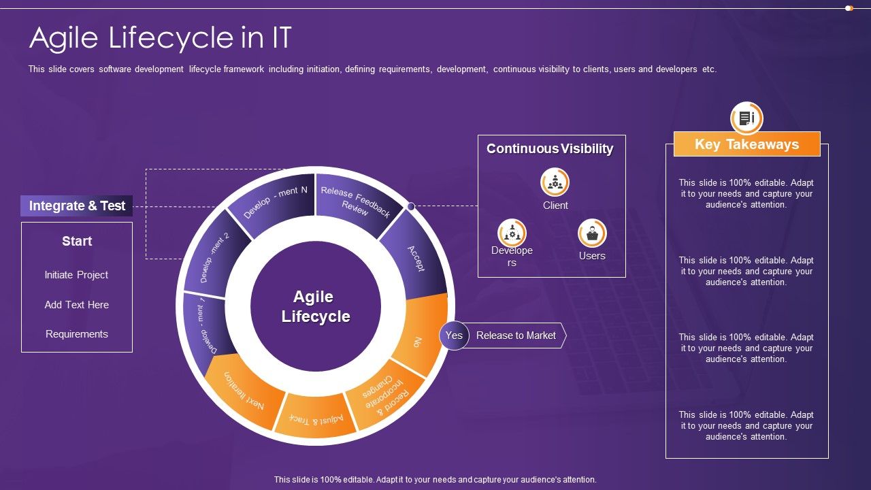Select the second Key Takeaways paragraph
This screenshot has height=490, width=871.
(x=746, y=271)
